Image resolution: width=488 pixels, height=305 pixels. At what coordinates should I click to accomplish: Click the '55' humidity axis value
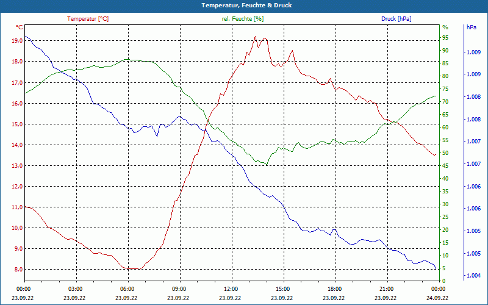pyautogui.click(x=445, y=140)
